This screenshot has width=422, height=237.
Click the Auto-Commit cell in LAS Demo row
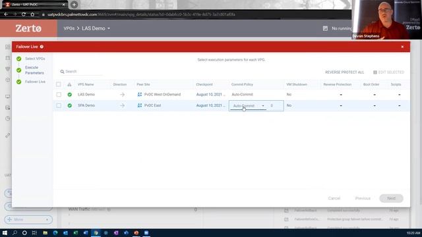pyautogui.click(x=242, y=95)
